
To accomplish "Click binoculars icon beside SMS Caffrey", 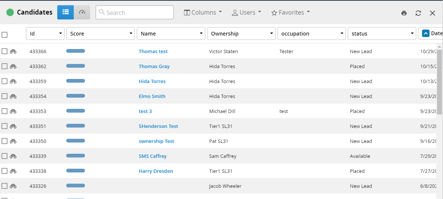I will [x=13, y=156].
